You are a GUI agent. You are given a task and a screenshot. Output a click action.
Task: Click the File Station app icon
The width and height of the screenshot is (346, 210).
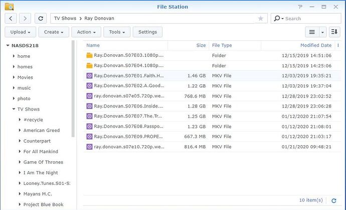tap(9, 7)
